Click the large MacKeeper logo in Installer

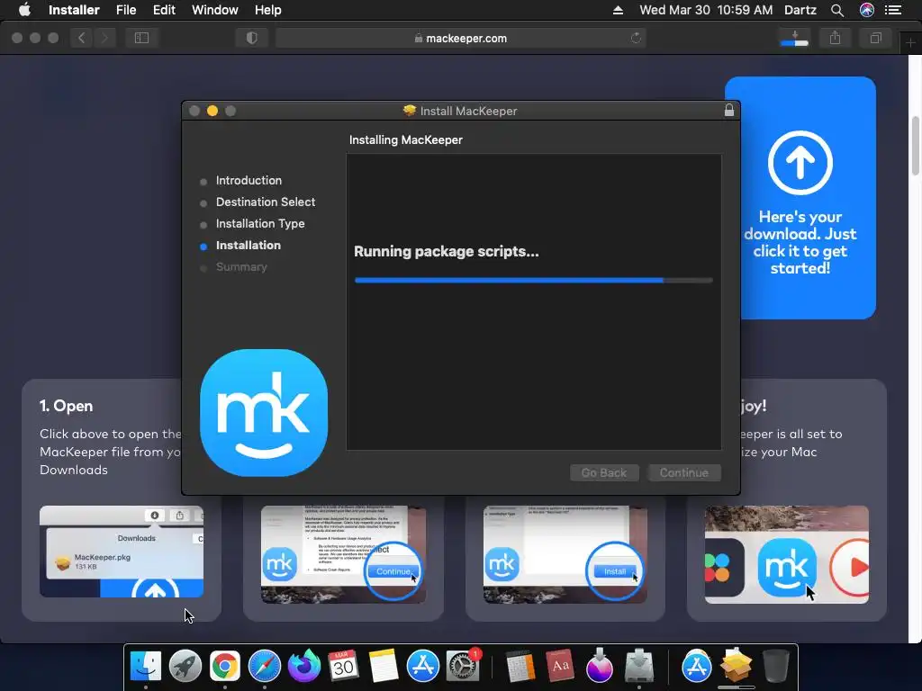(x=264, y=412)
